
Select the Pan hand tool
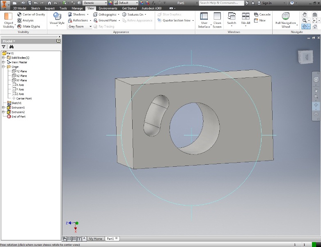304,14
